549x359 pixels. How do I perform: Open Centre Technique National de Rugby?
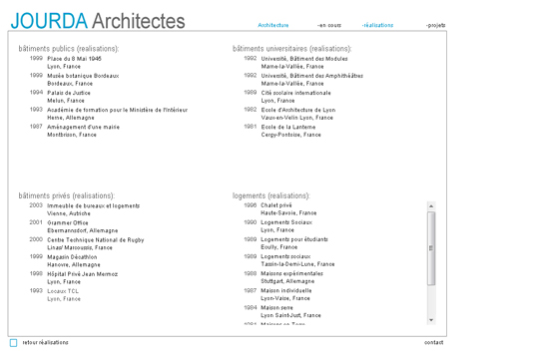[96, 240]
